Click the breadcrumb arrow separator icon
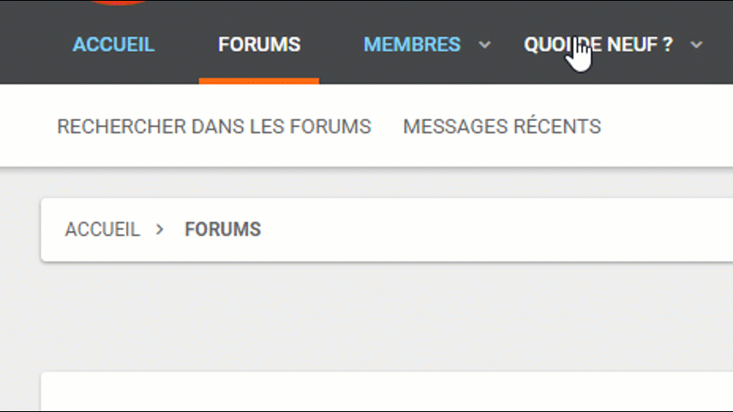The height and width of the screenshot is (412, 733). (x=160, y=230)
